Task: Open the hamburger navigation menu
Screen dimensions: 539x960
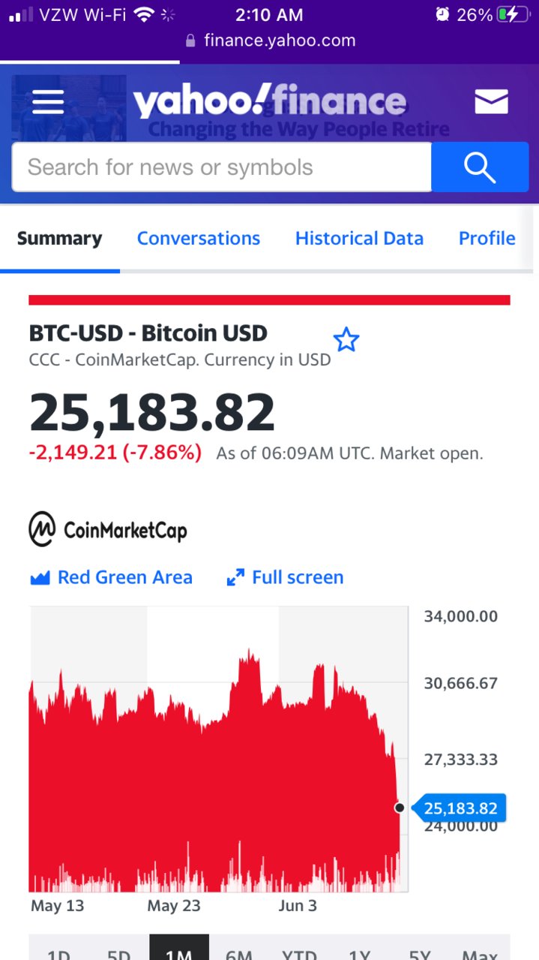Action: 48,101
